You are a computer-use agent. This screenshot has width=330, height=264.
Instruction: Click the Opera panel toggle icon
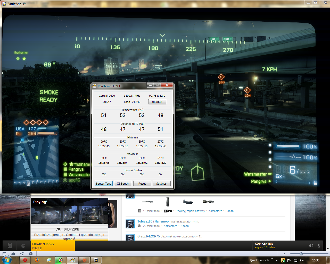[4, 254]
